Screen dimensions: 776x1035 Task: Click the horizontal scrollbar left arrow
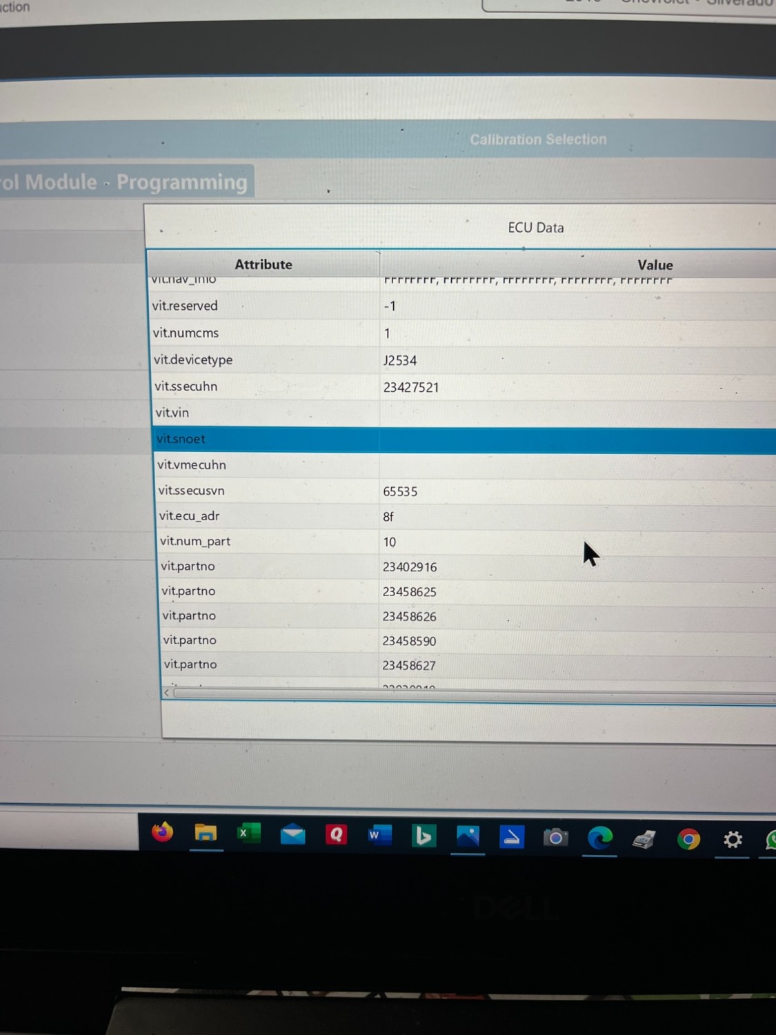pyautogui.click(x=167, y=692)
